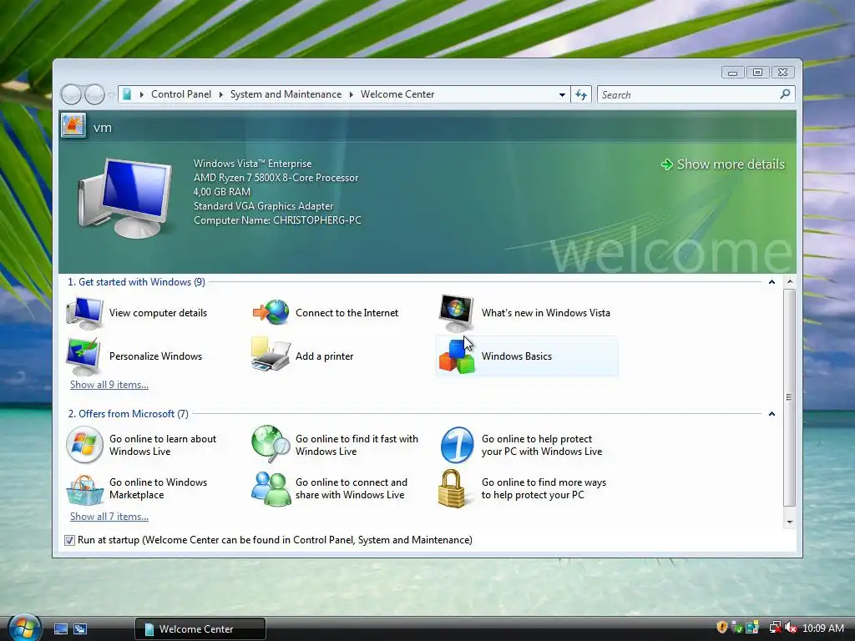Select the Welcome Center breadcrumb
The width and height of the screenshot is (855, 641).
[x=397, y=94]
